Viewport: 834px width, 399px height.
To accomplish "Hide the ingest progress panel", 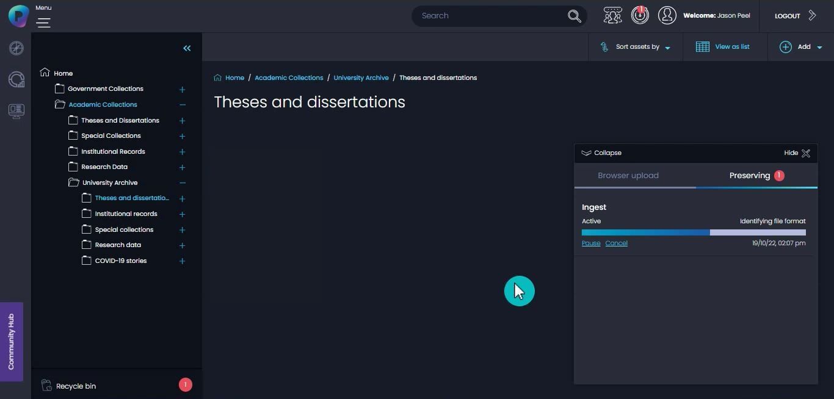I will click(x=797, y=153).
